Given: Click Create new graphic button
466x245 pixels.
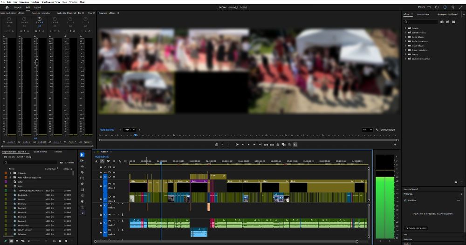Looking at the screenshot, I should [416, 228].
